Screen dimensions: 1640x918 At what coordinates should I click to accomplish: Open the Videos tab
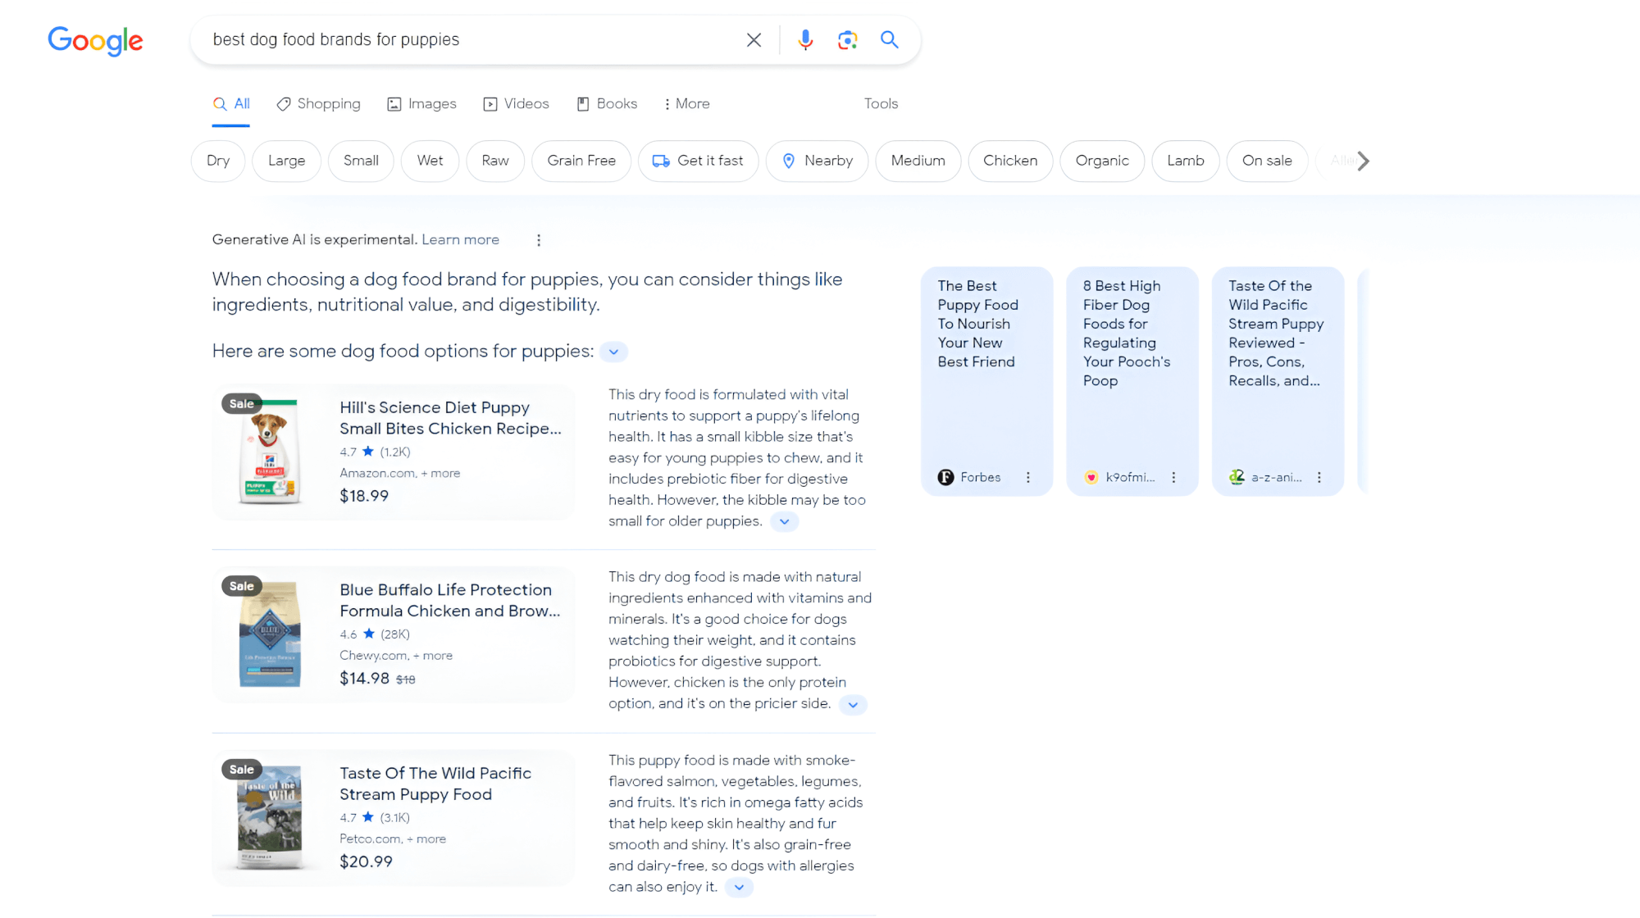pyautogui.click(x=516, y=104)
